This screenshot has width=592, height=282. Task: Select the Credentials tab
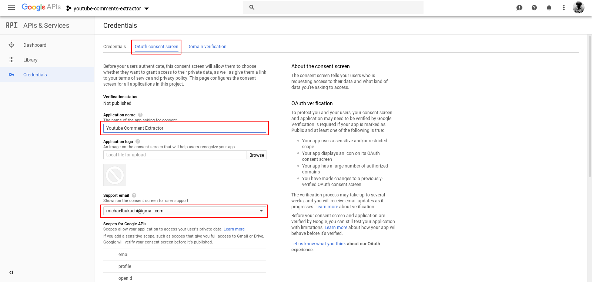click(x=114, y=47)
